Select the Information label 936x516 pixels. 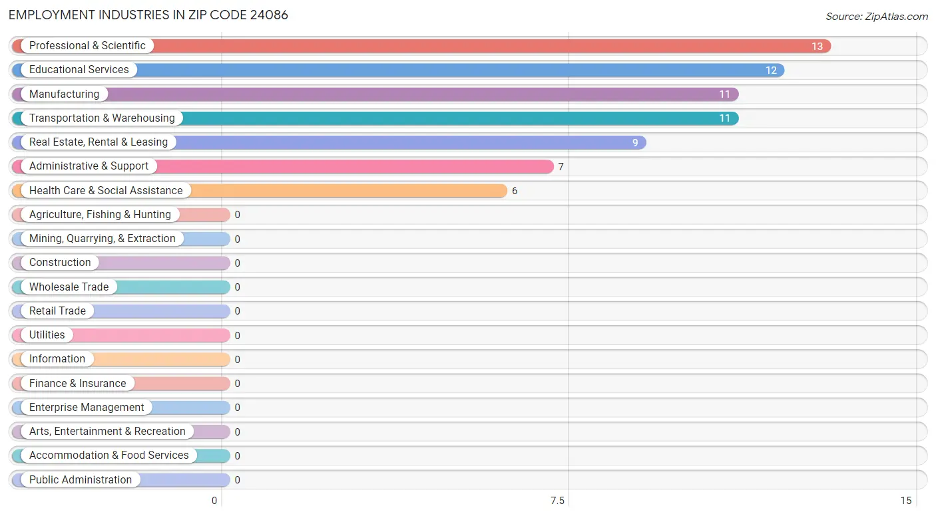pyautogui.click(x=57, y=359)
